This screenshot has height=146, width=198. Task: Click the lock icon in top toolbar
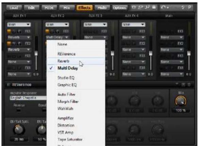click(x=154, y=7)
